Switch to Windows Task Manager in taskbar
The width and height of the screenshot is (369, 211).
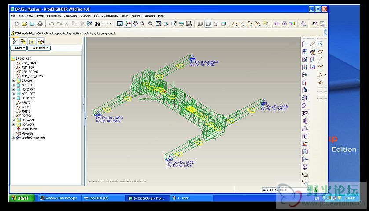point(58,198)
